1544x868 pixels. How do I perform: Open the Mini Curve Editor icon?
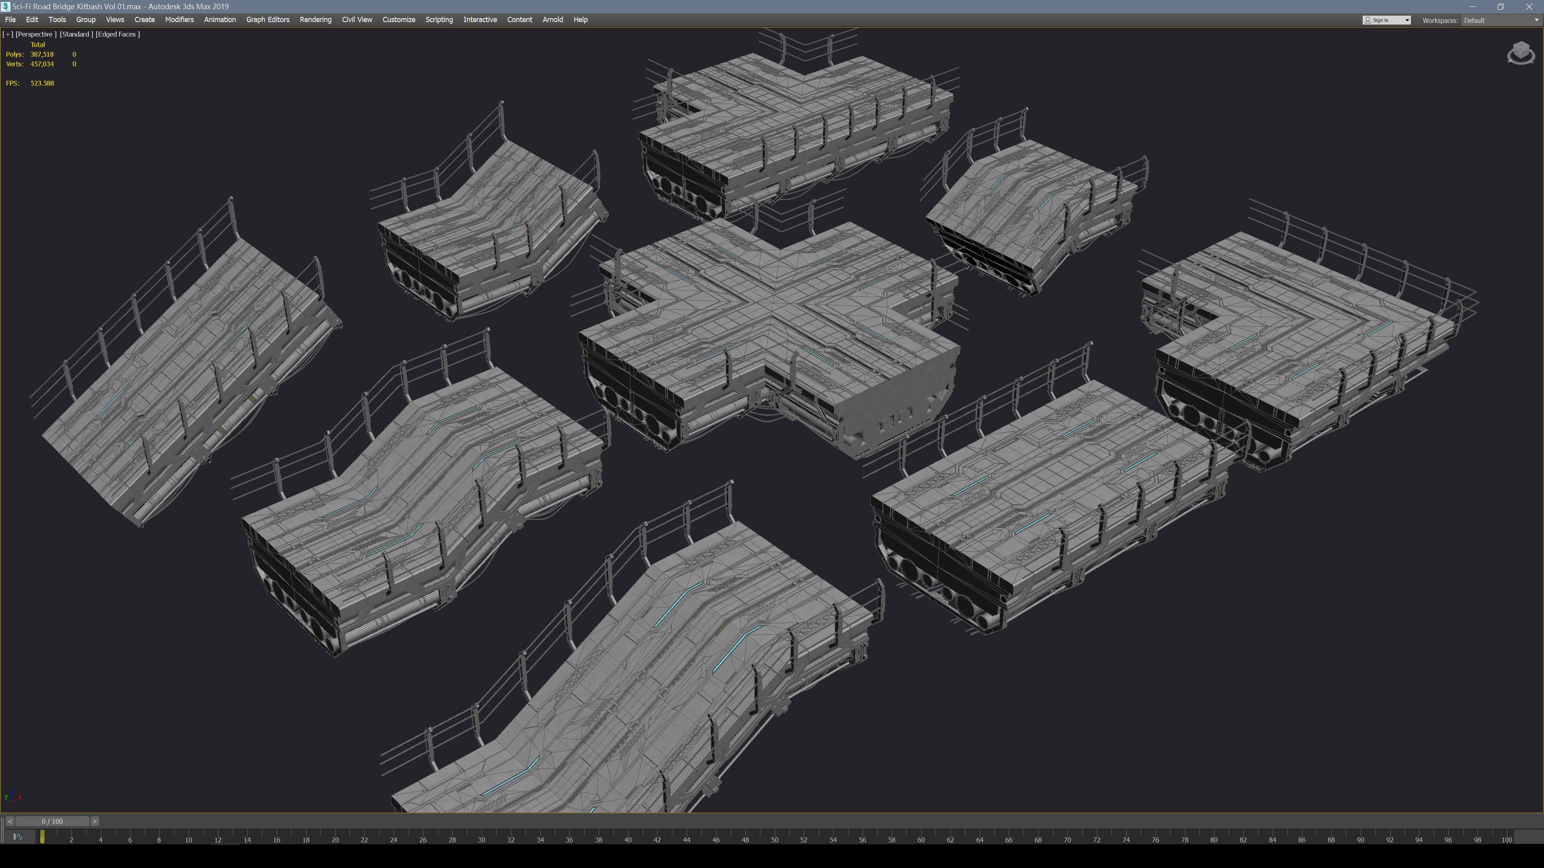[18, 837]
